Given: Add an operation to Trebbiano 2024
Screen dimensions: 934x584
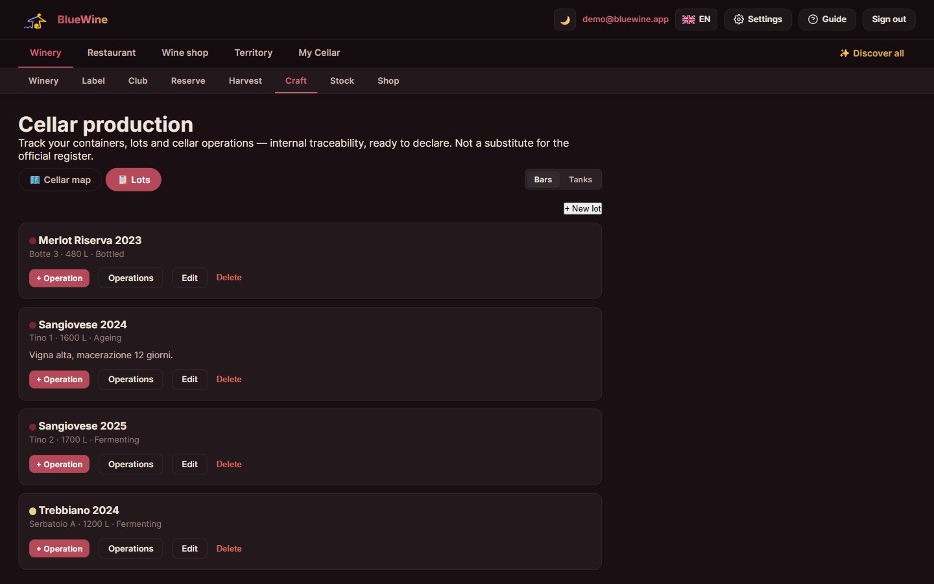Looking at the screenshot, I should click(59, 548).
